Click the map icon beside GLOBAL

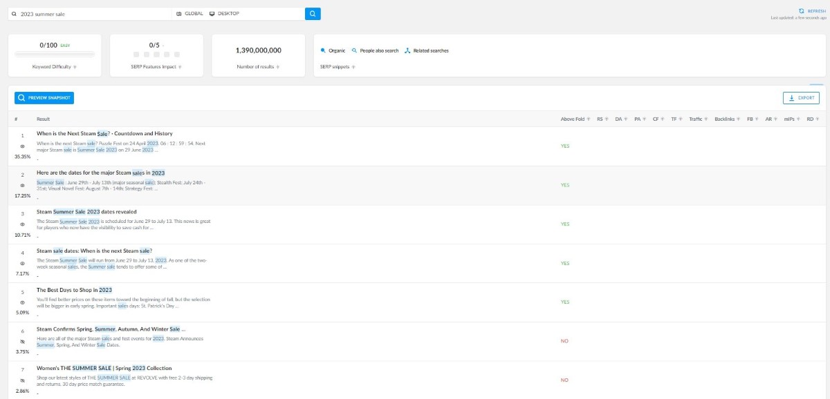pyautogui.click(x=179, y=13)
